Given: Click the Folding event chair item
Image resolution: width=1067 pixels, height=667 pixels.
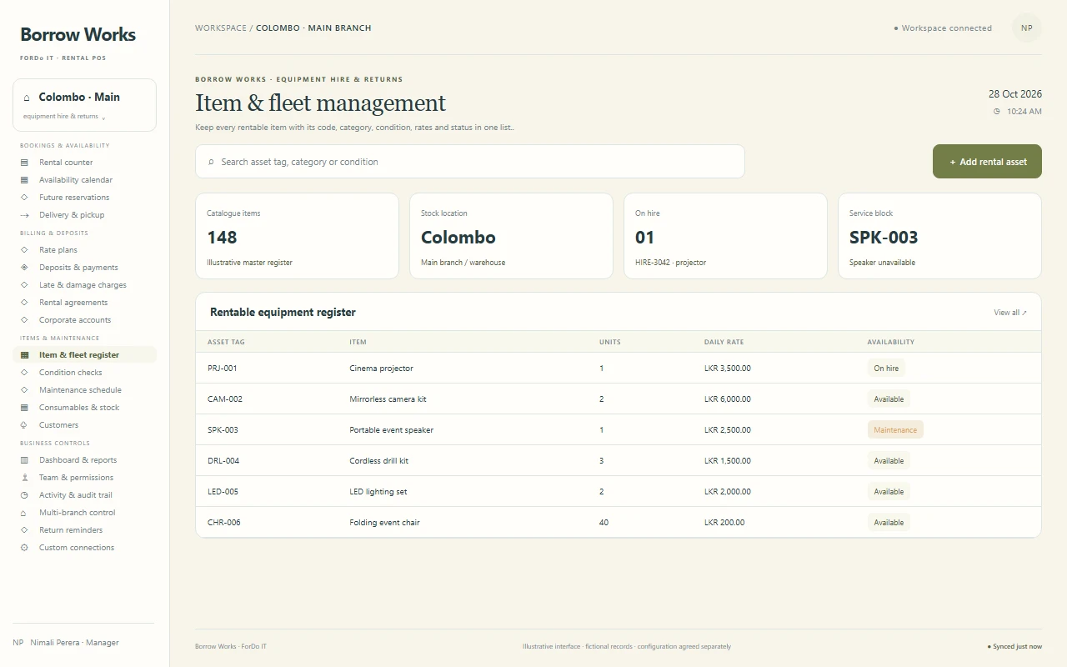Looking at the screenshot, I should [384, 523].
